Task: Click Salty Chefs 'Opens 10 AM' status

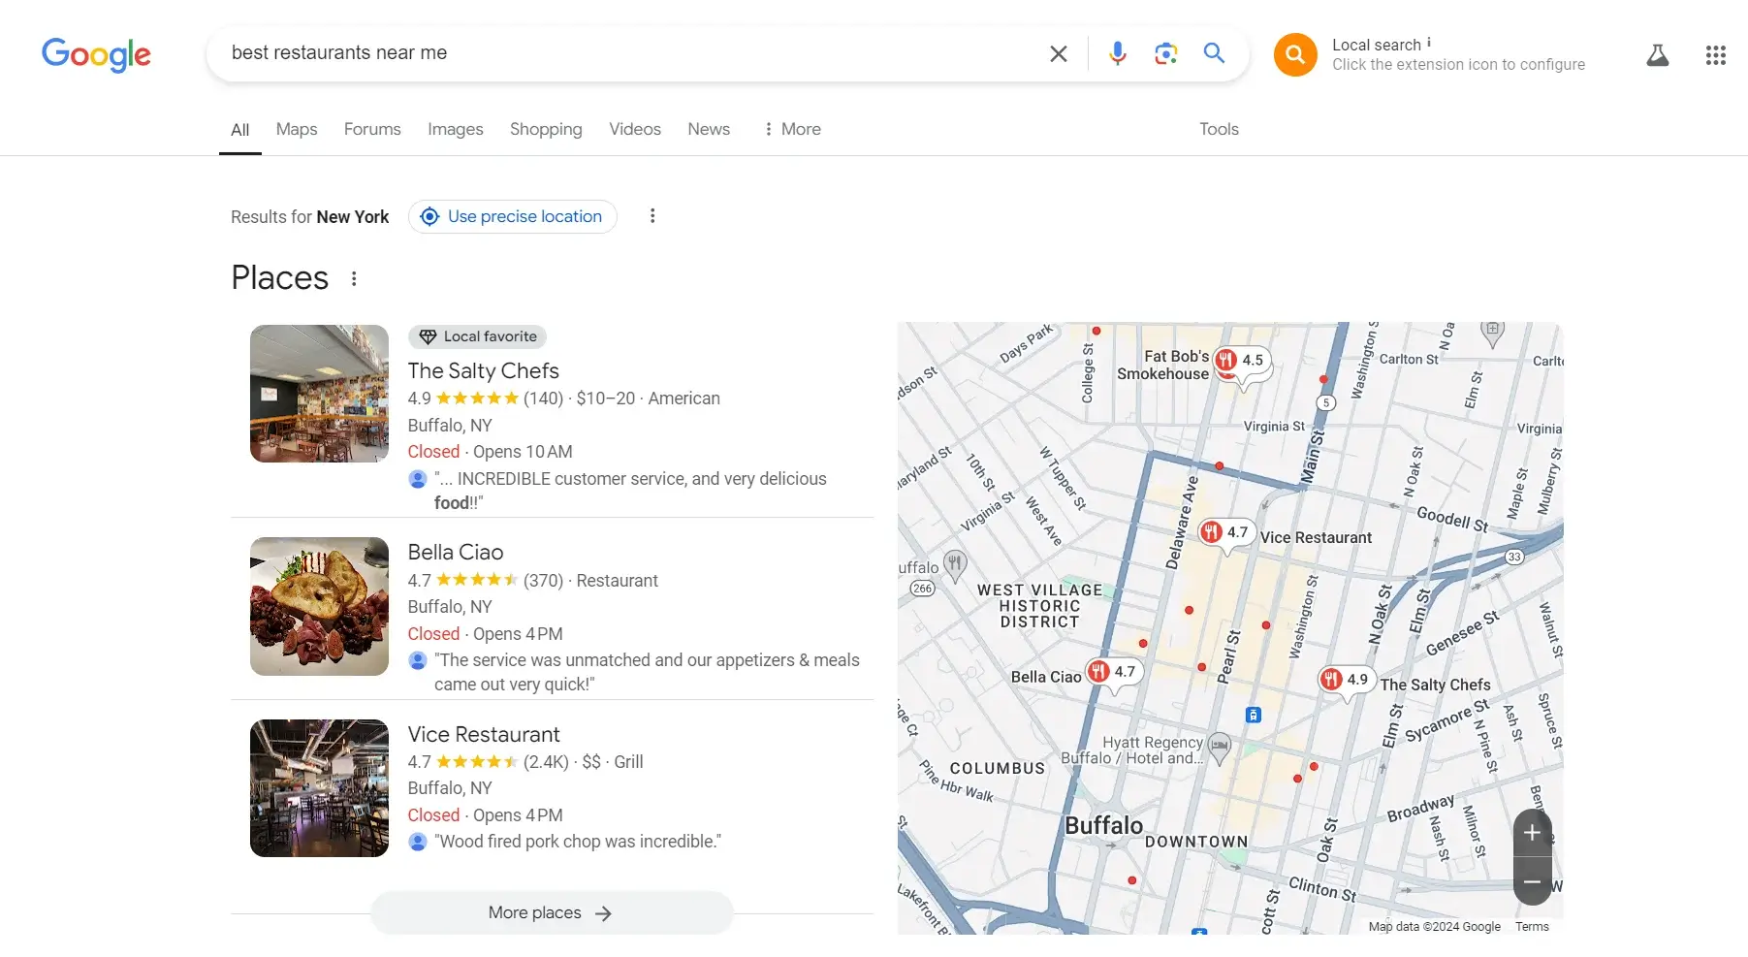Action: point(523,452)
